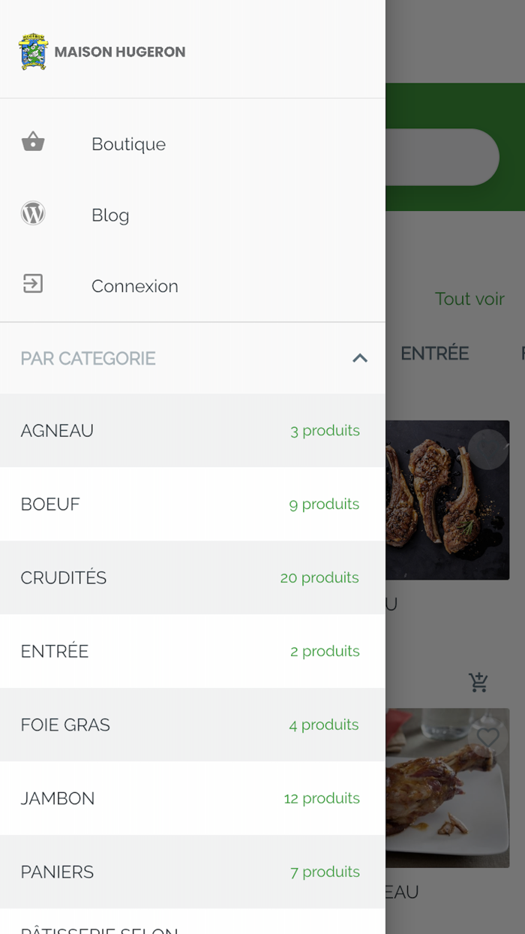This screenshot has height=934, width=525.
Task: Open the FOIE GRAS category
Action: pyautogui.click(x=65, y=725)
